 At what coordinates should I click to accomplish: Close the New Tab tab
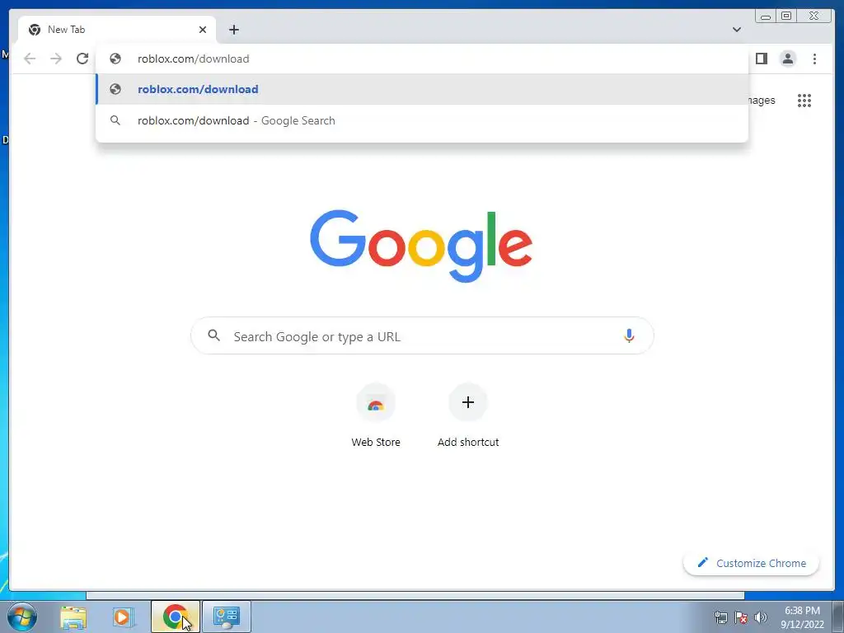[203, 30]
